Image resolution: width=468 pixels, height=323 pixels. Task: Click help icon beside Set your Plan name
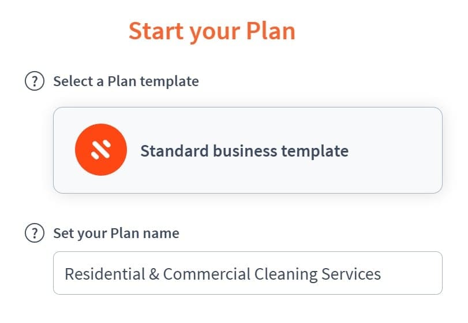[x=35, y=233]
